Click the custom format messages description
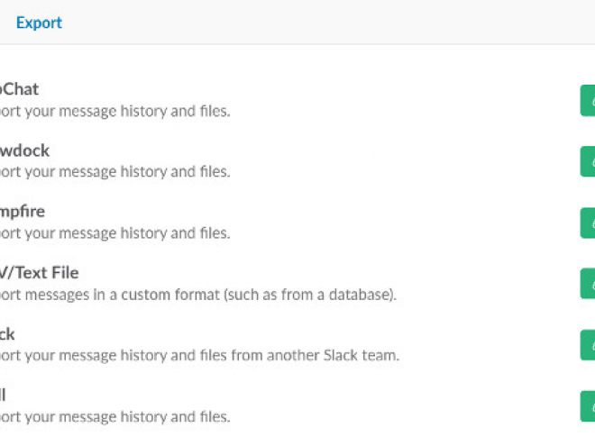The width and height of the screenshot is (595, 446). click(x=198, y=295)
